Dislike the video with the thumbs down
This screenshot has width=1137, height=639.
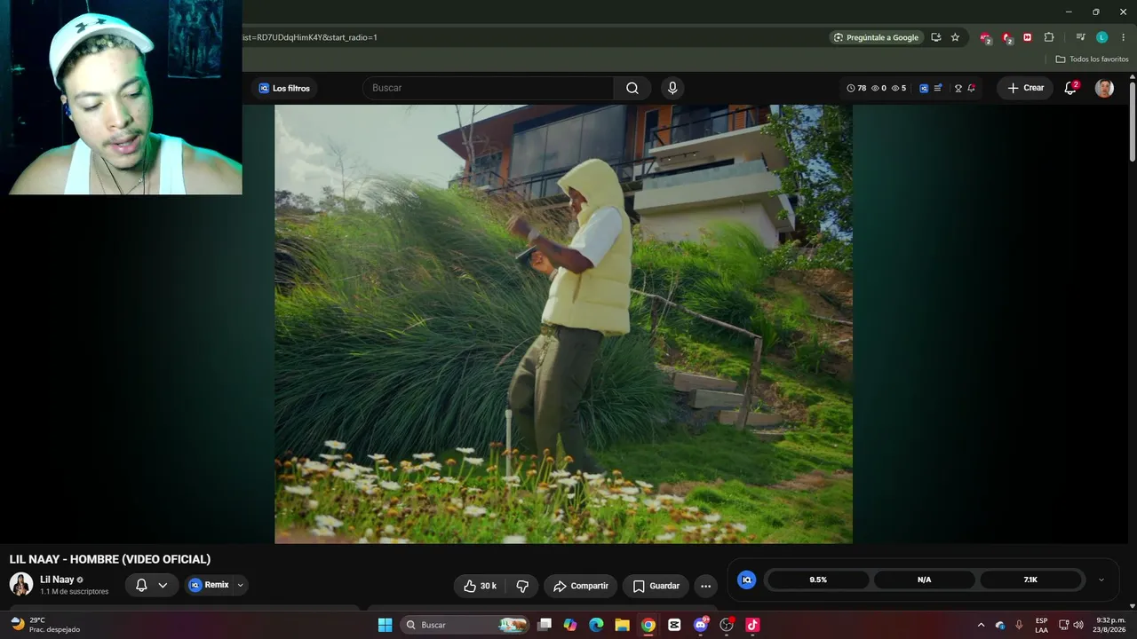point(522,586)
